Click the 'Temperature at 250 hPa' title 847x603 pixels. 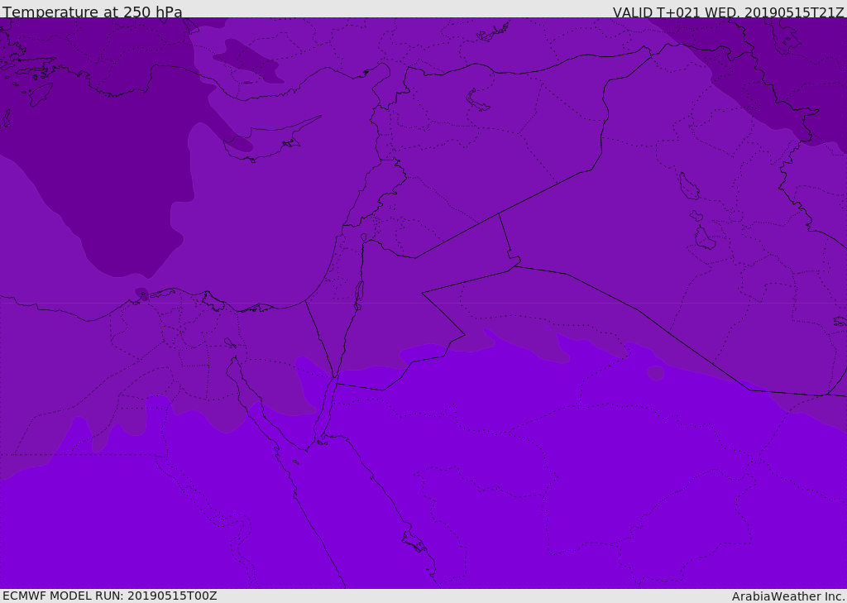(x=93, y=12)
